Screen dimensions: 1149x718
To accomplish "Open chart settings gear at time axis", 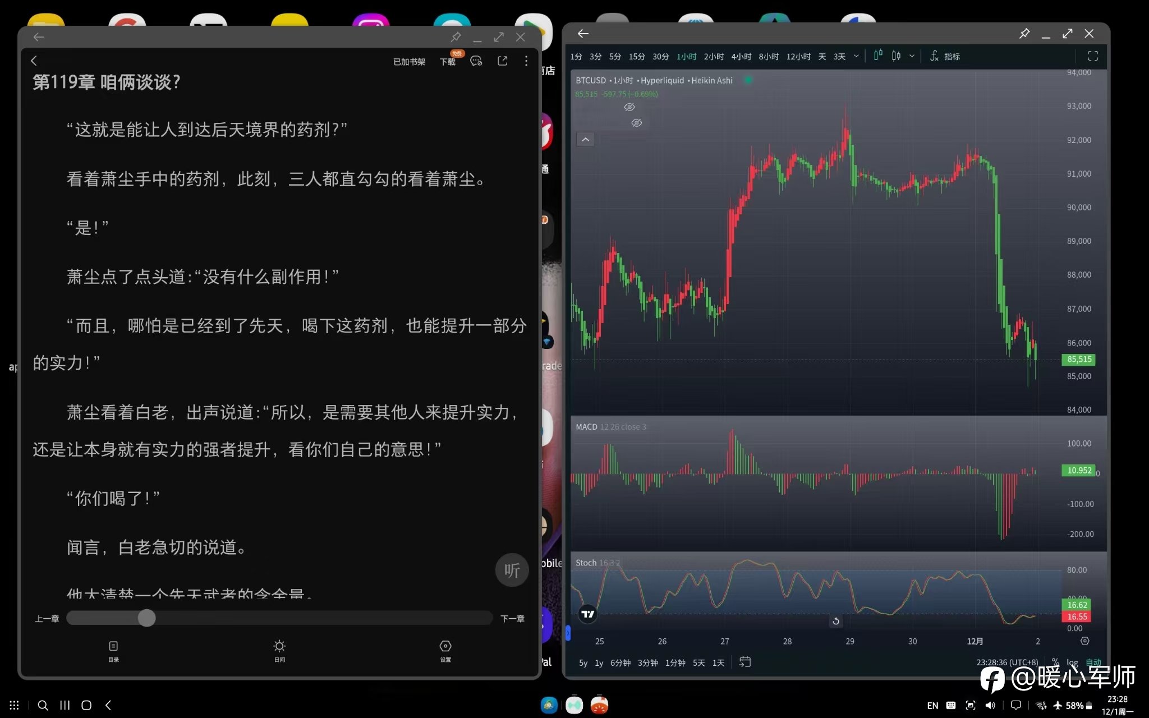I will tap(1084, 641).
